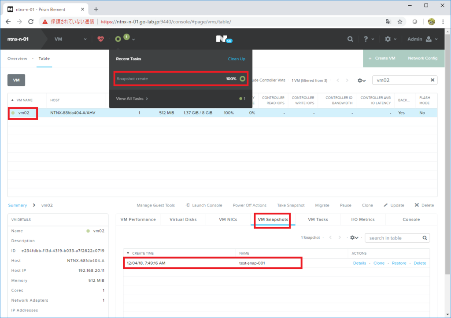This screenshot has height=318, width=451.
Task: Click the help question mark icon
Action: pyautogui.click(x=367, y=39)
